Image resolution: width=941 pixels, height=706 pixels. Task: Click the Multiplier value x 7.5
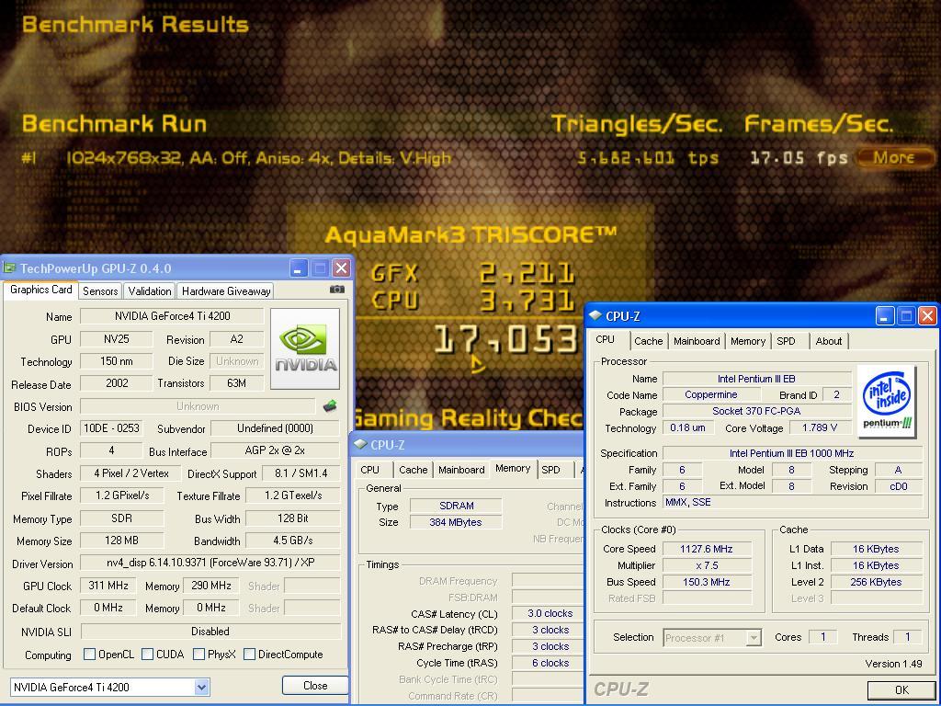tap(707, 565)
